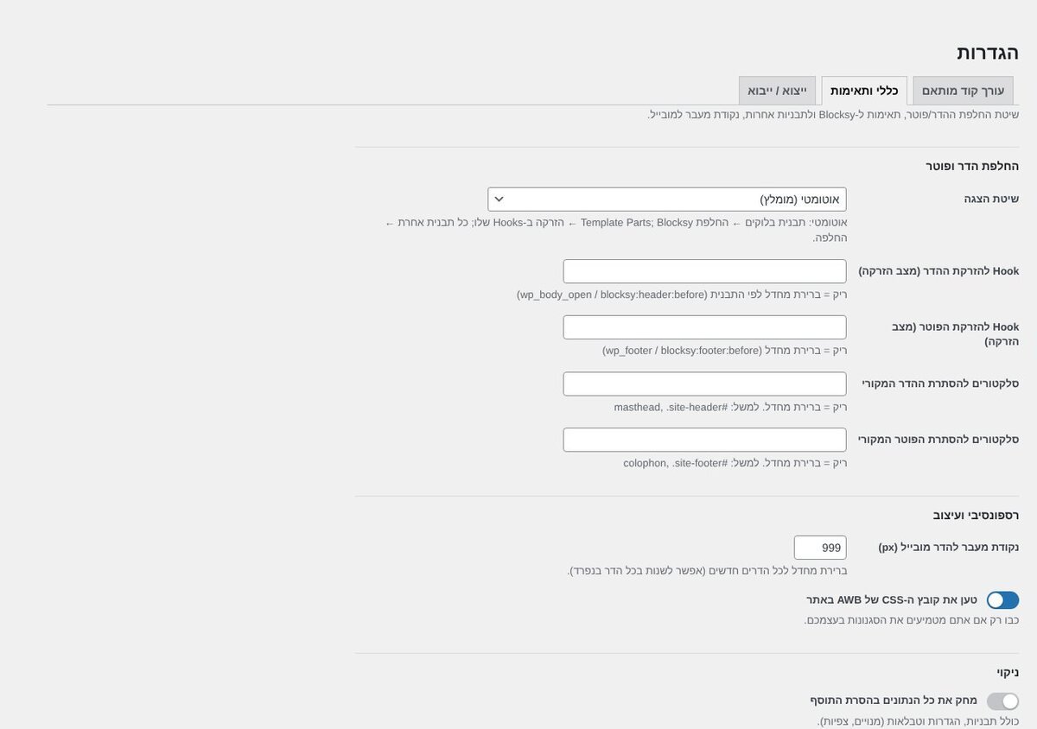This screenshot has width=1037, height=729.
Task: Click the Template Parts automatic mode description
Action: 616,230
